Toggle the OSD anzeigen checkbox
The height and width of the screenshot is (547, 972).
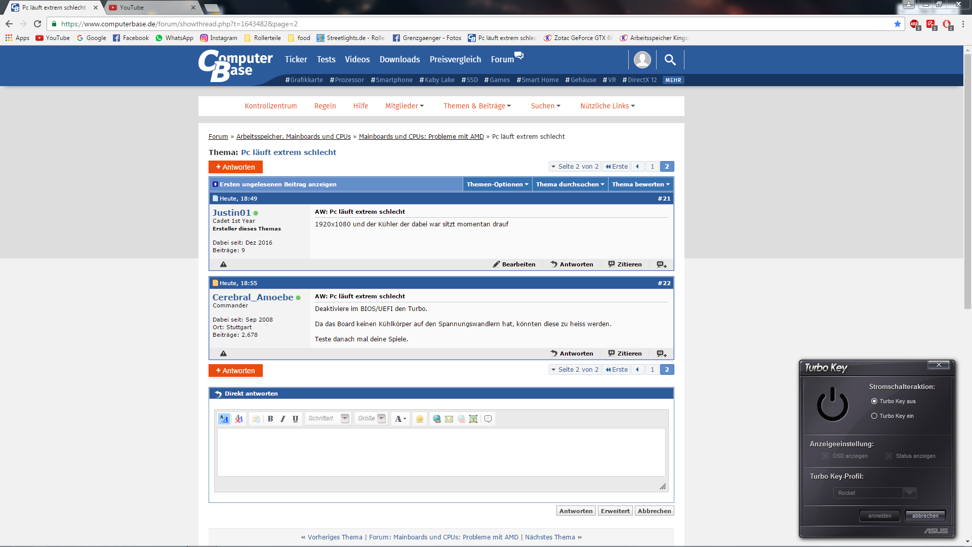tap(825, 456)
